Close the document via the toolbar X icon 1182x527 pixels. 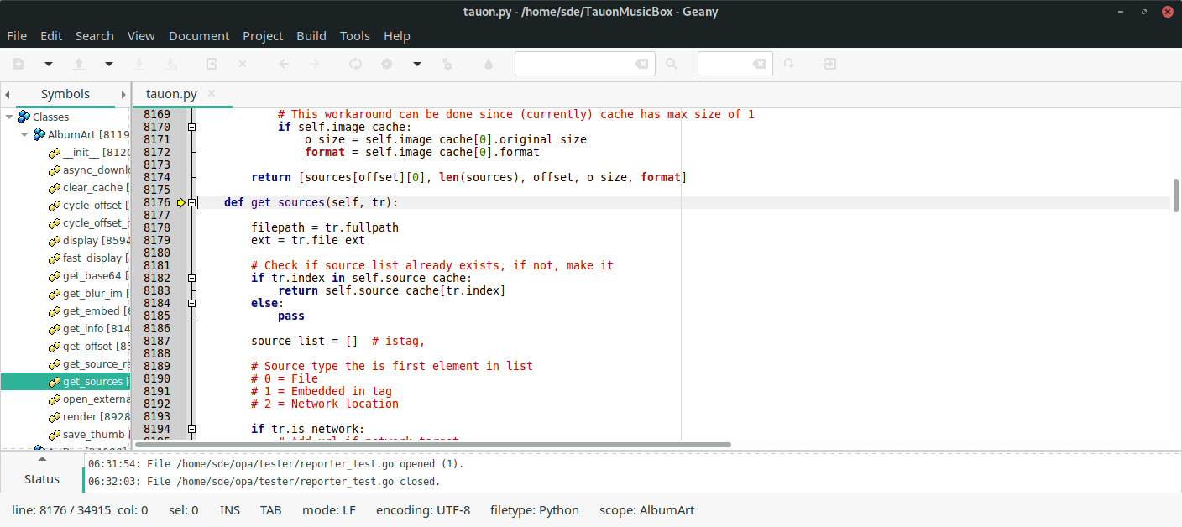242,63
